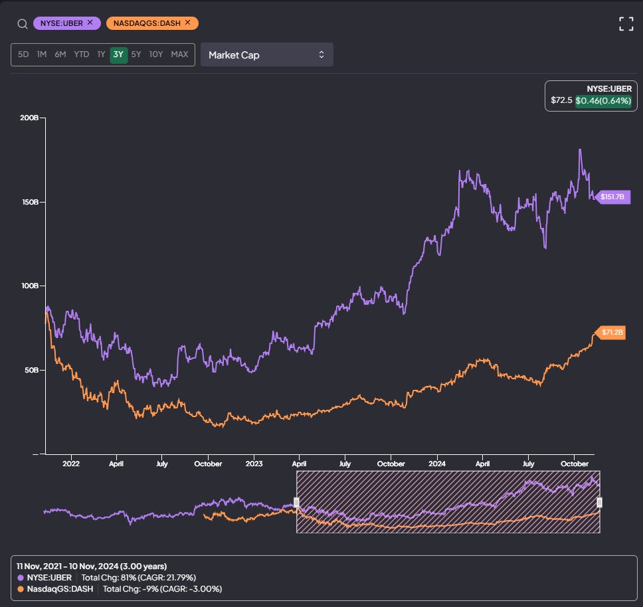Click the NasdaqGS:DASH legend label
The width and height of the screenshot is (643, 607).
tap(60, 589)
